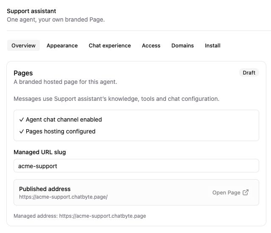Click the Managed URL slug label

[x=40, y=152]
